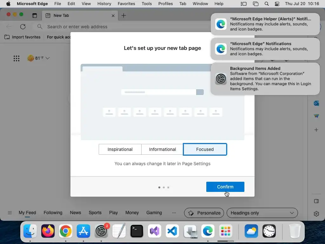325x244 pixels.
Task: Select the Focused layout option
Action: point(205,149)
